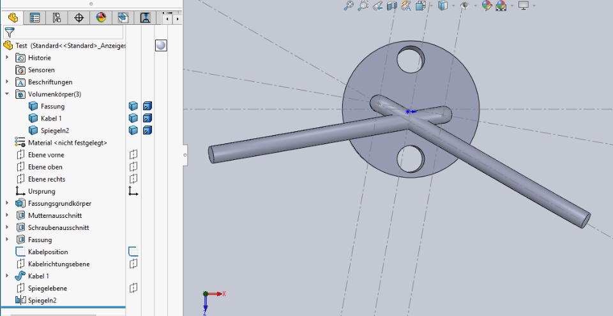Toggle visibility of Kabelrichtungsebene plane
This screenshot has width=613, height=316.
pyautogui.click(x=133, y=264)
